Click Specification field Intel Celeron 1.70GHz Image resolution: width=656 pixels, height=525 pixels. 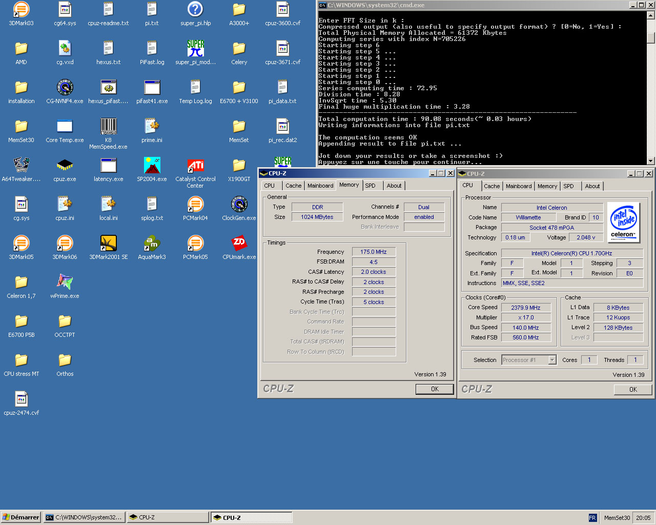coord(572,253)
